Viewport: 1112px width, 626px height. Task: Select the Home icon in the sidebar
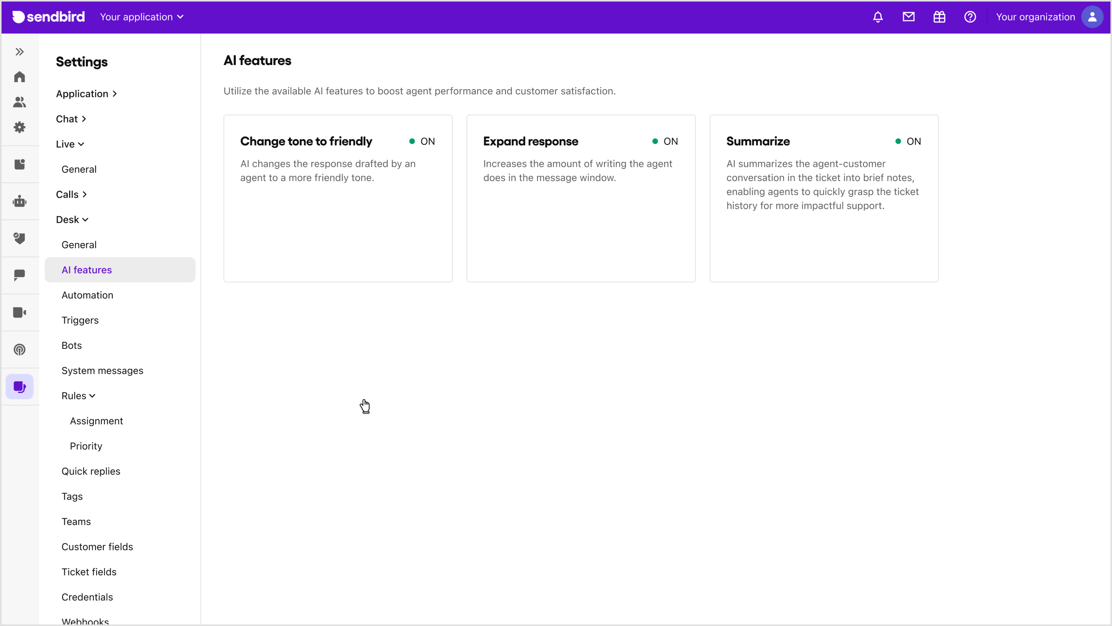(19, 77)
